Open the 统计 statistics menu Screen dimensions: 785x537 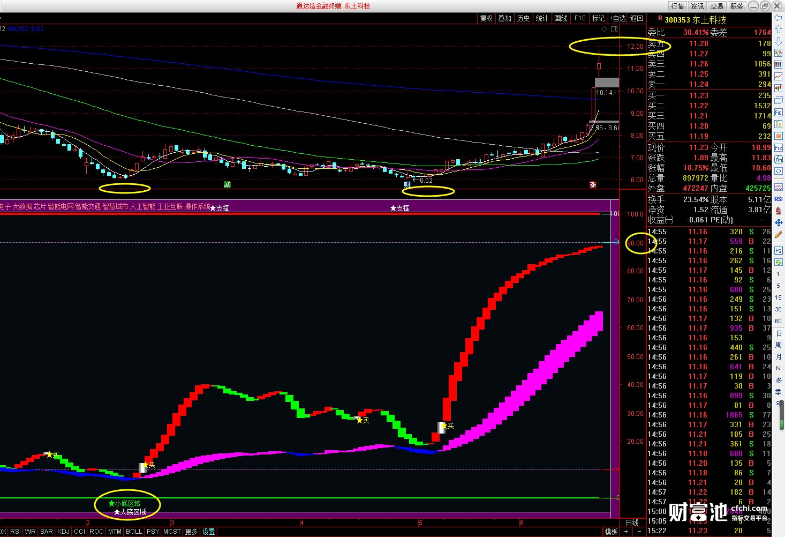click(x=542, y=18)
